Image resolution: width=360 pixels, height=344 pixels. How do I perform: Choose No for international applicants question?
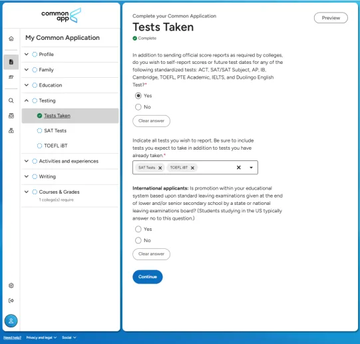[138, 240]
